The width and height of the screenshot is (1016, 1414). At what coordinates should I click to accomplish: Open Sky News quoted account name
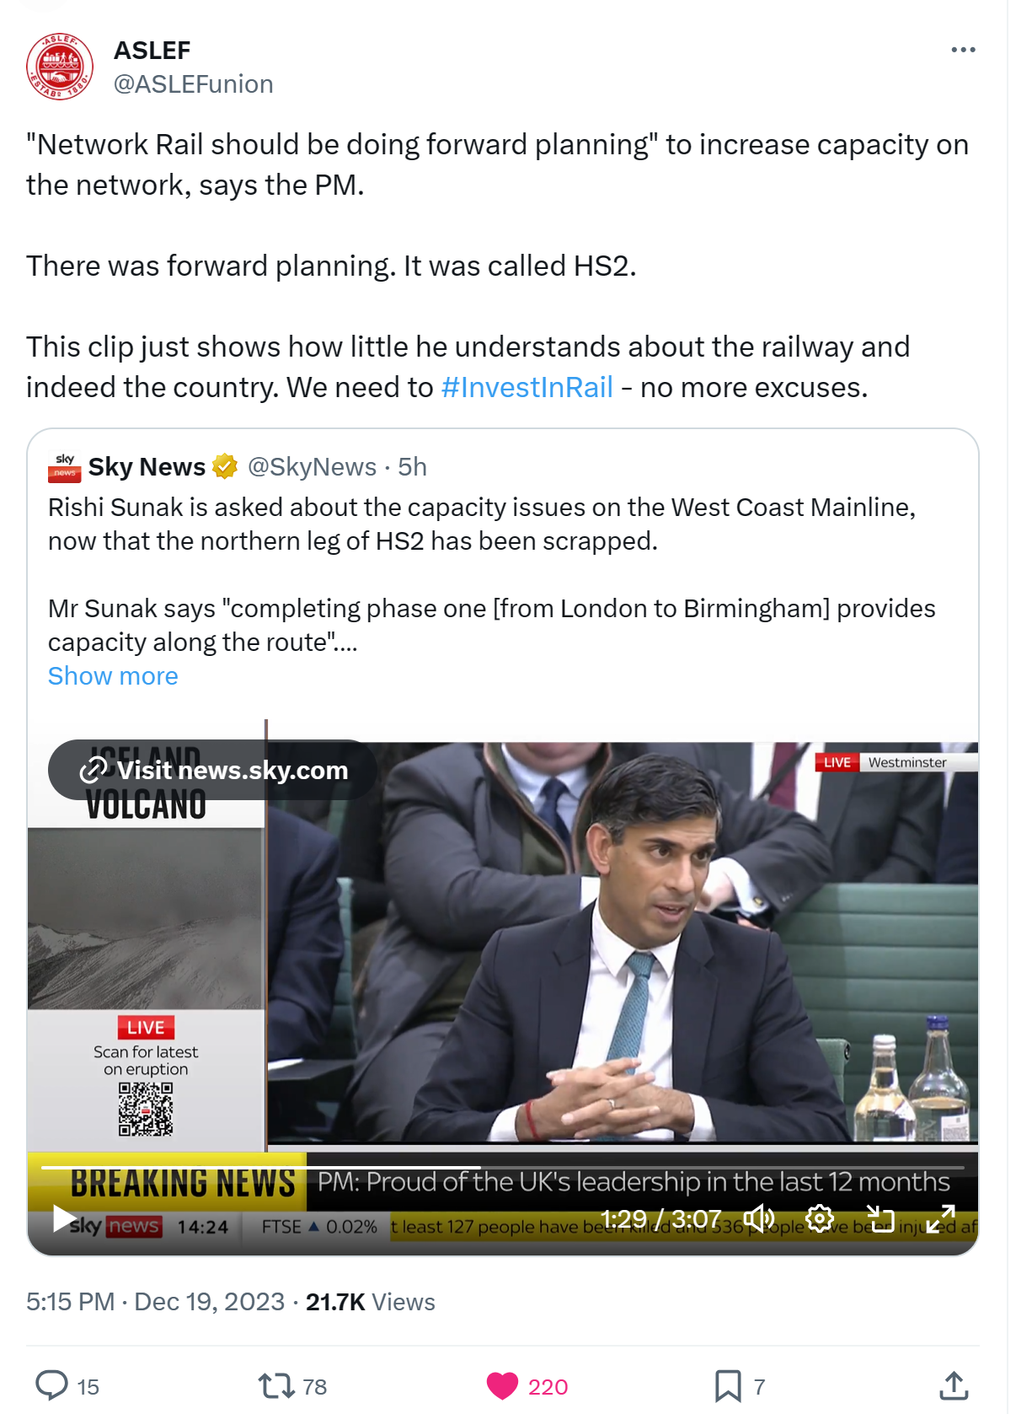(x=147, y=466)
